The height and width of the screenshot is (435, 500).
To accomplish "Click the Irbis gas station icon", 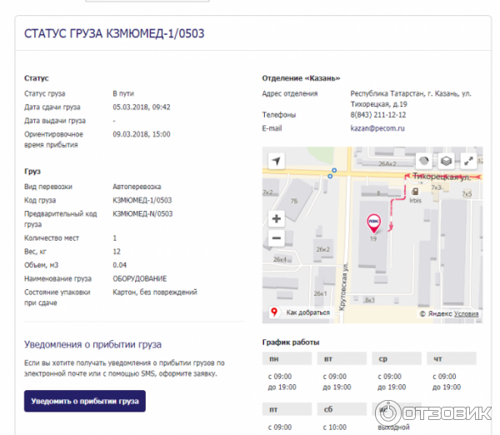I will 415,191.
